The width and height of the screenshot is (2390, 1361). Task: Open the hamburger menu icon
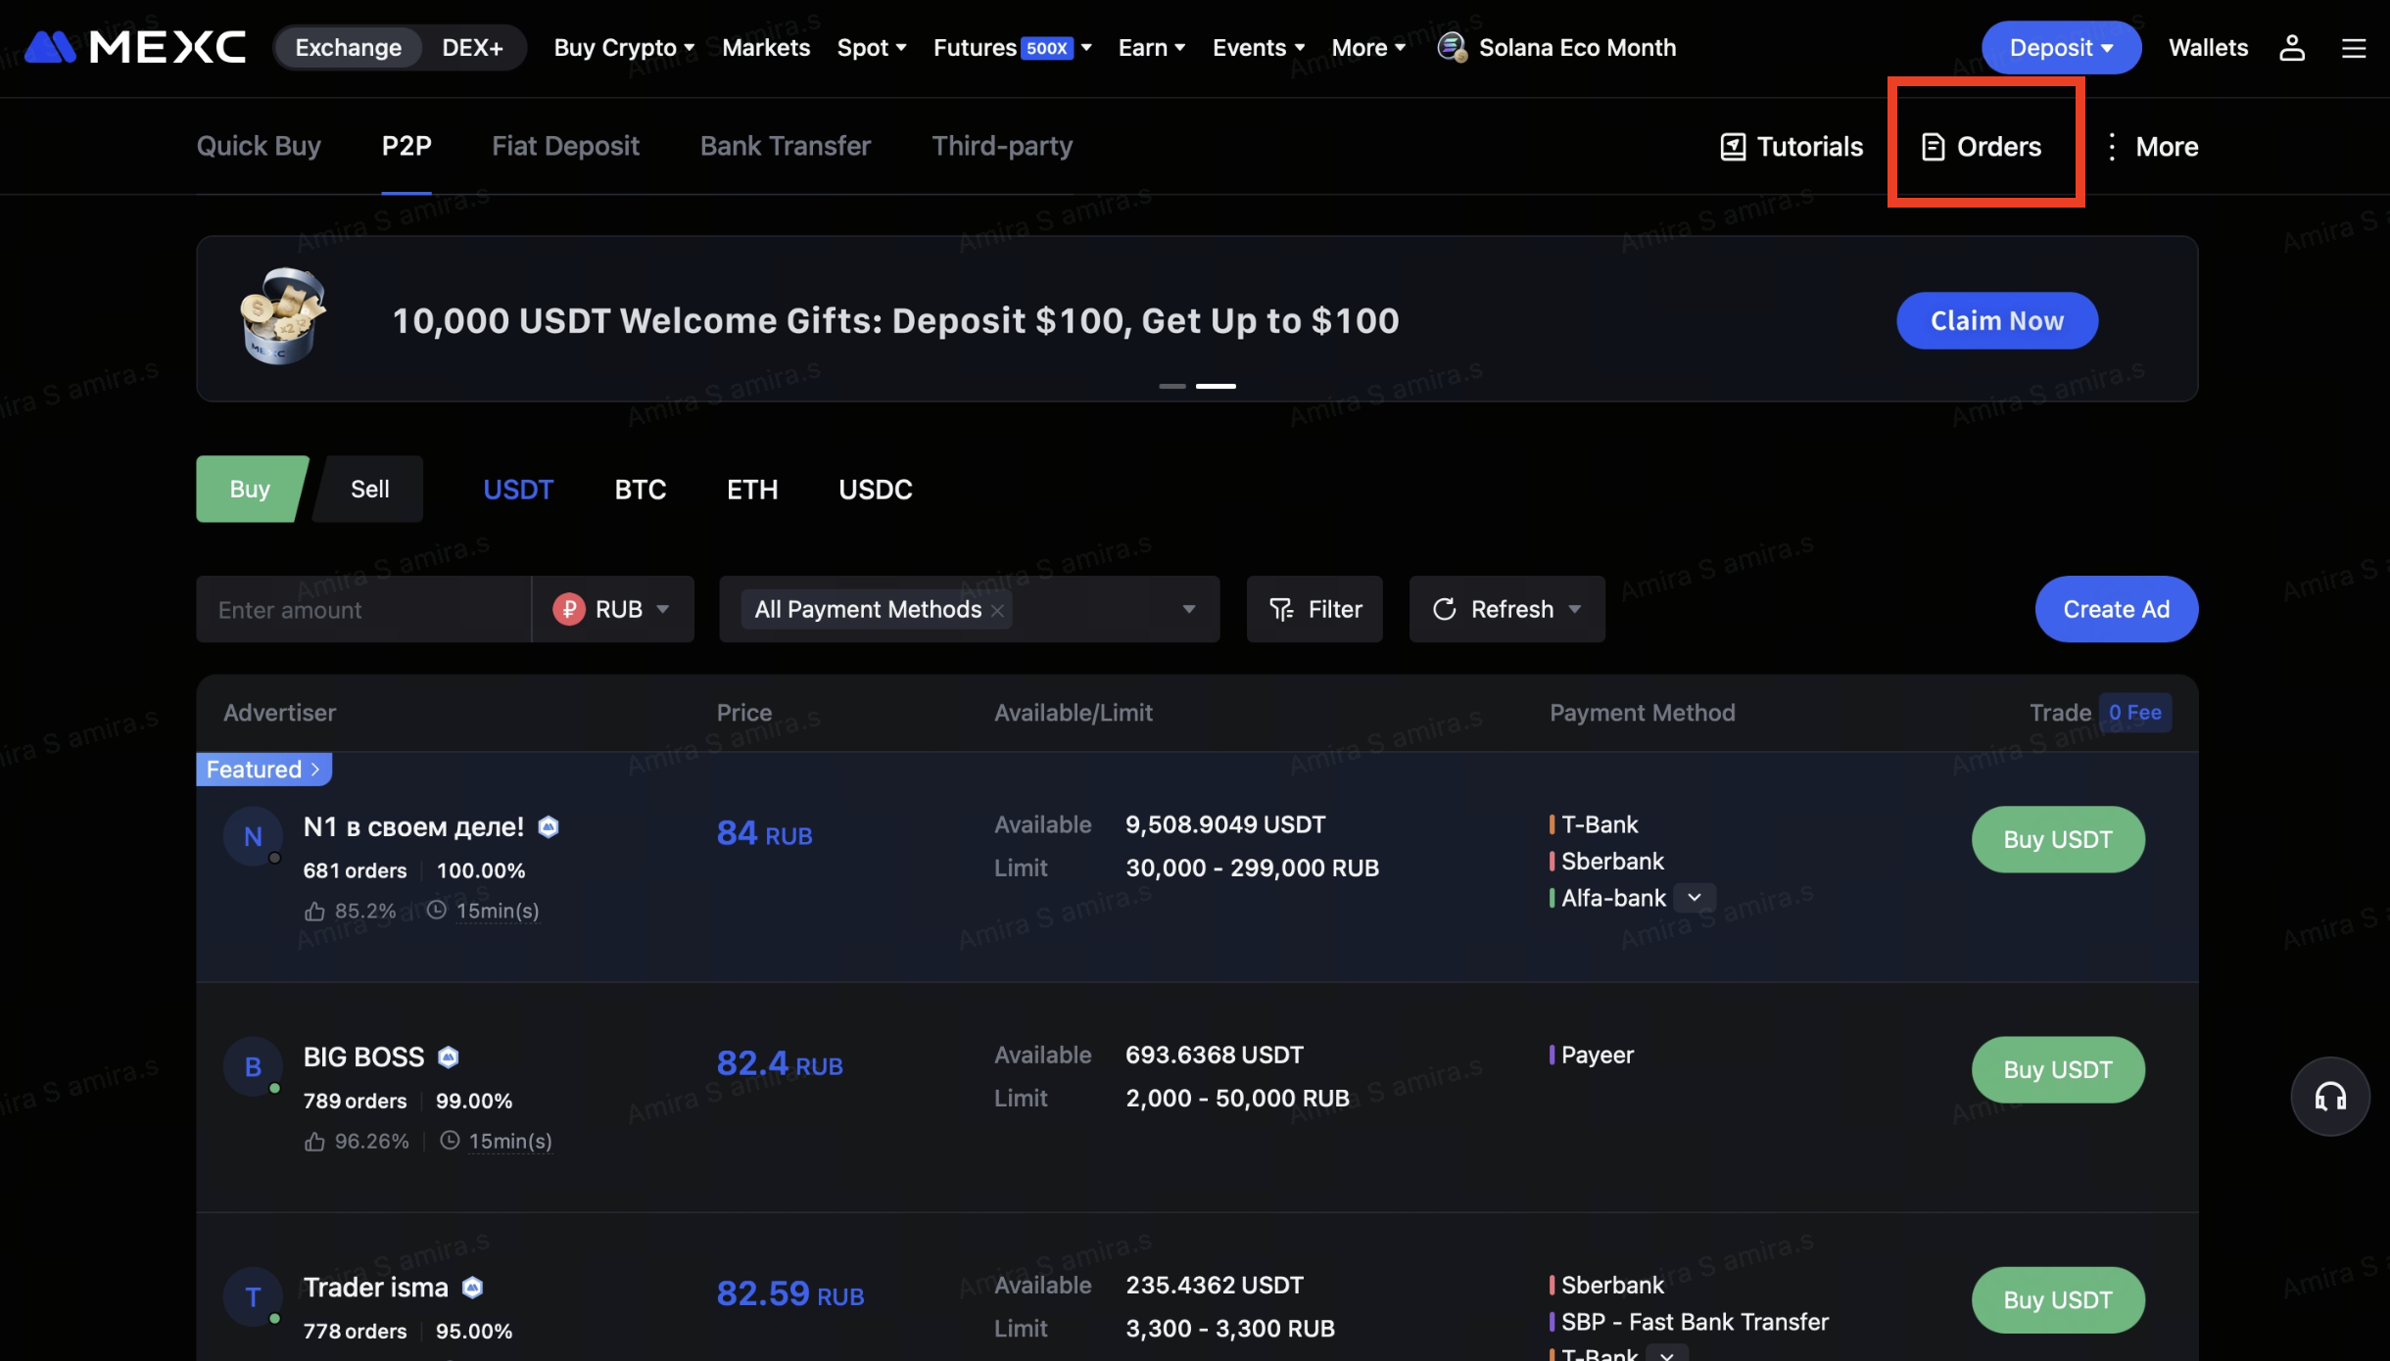tap(2353, 48)
